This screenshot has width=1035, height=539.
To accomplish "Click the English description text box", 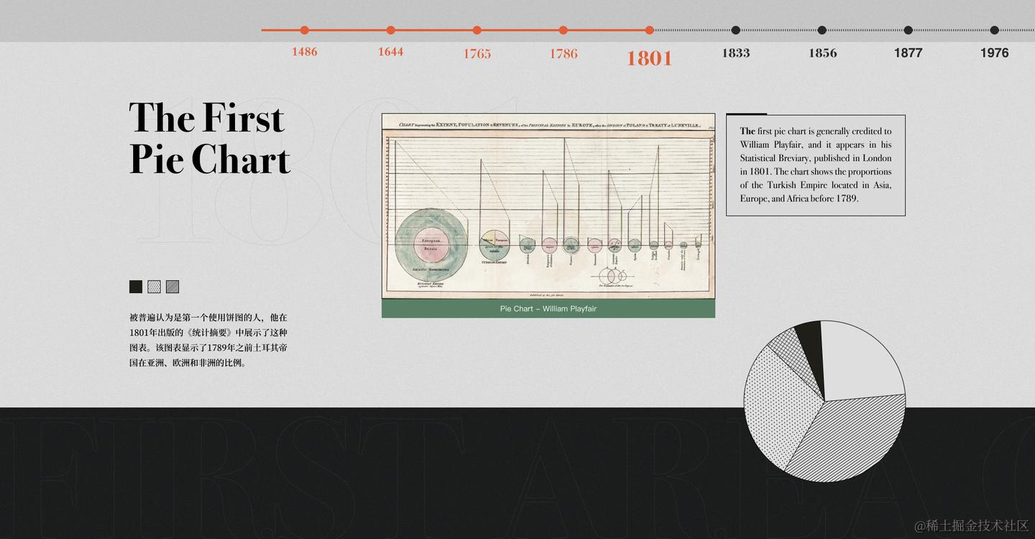I will [816, 165].
